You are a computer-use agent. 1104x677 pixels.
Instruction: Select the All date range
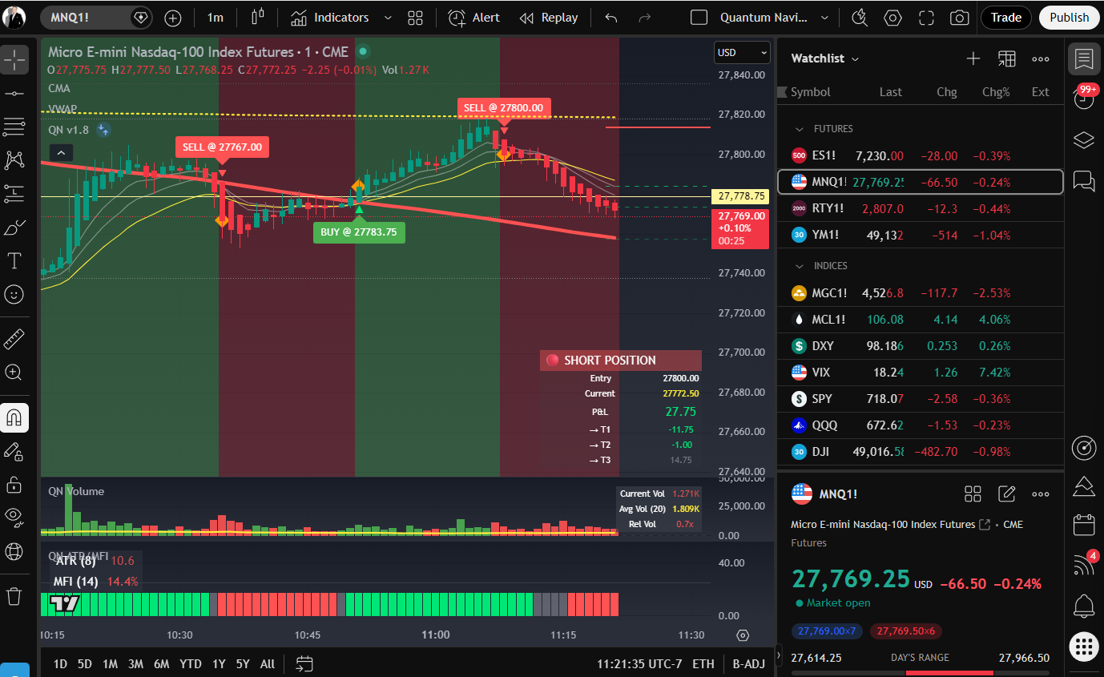coord(268,663)
